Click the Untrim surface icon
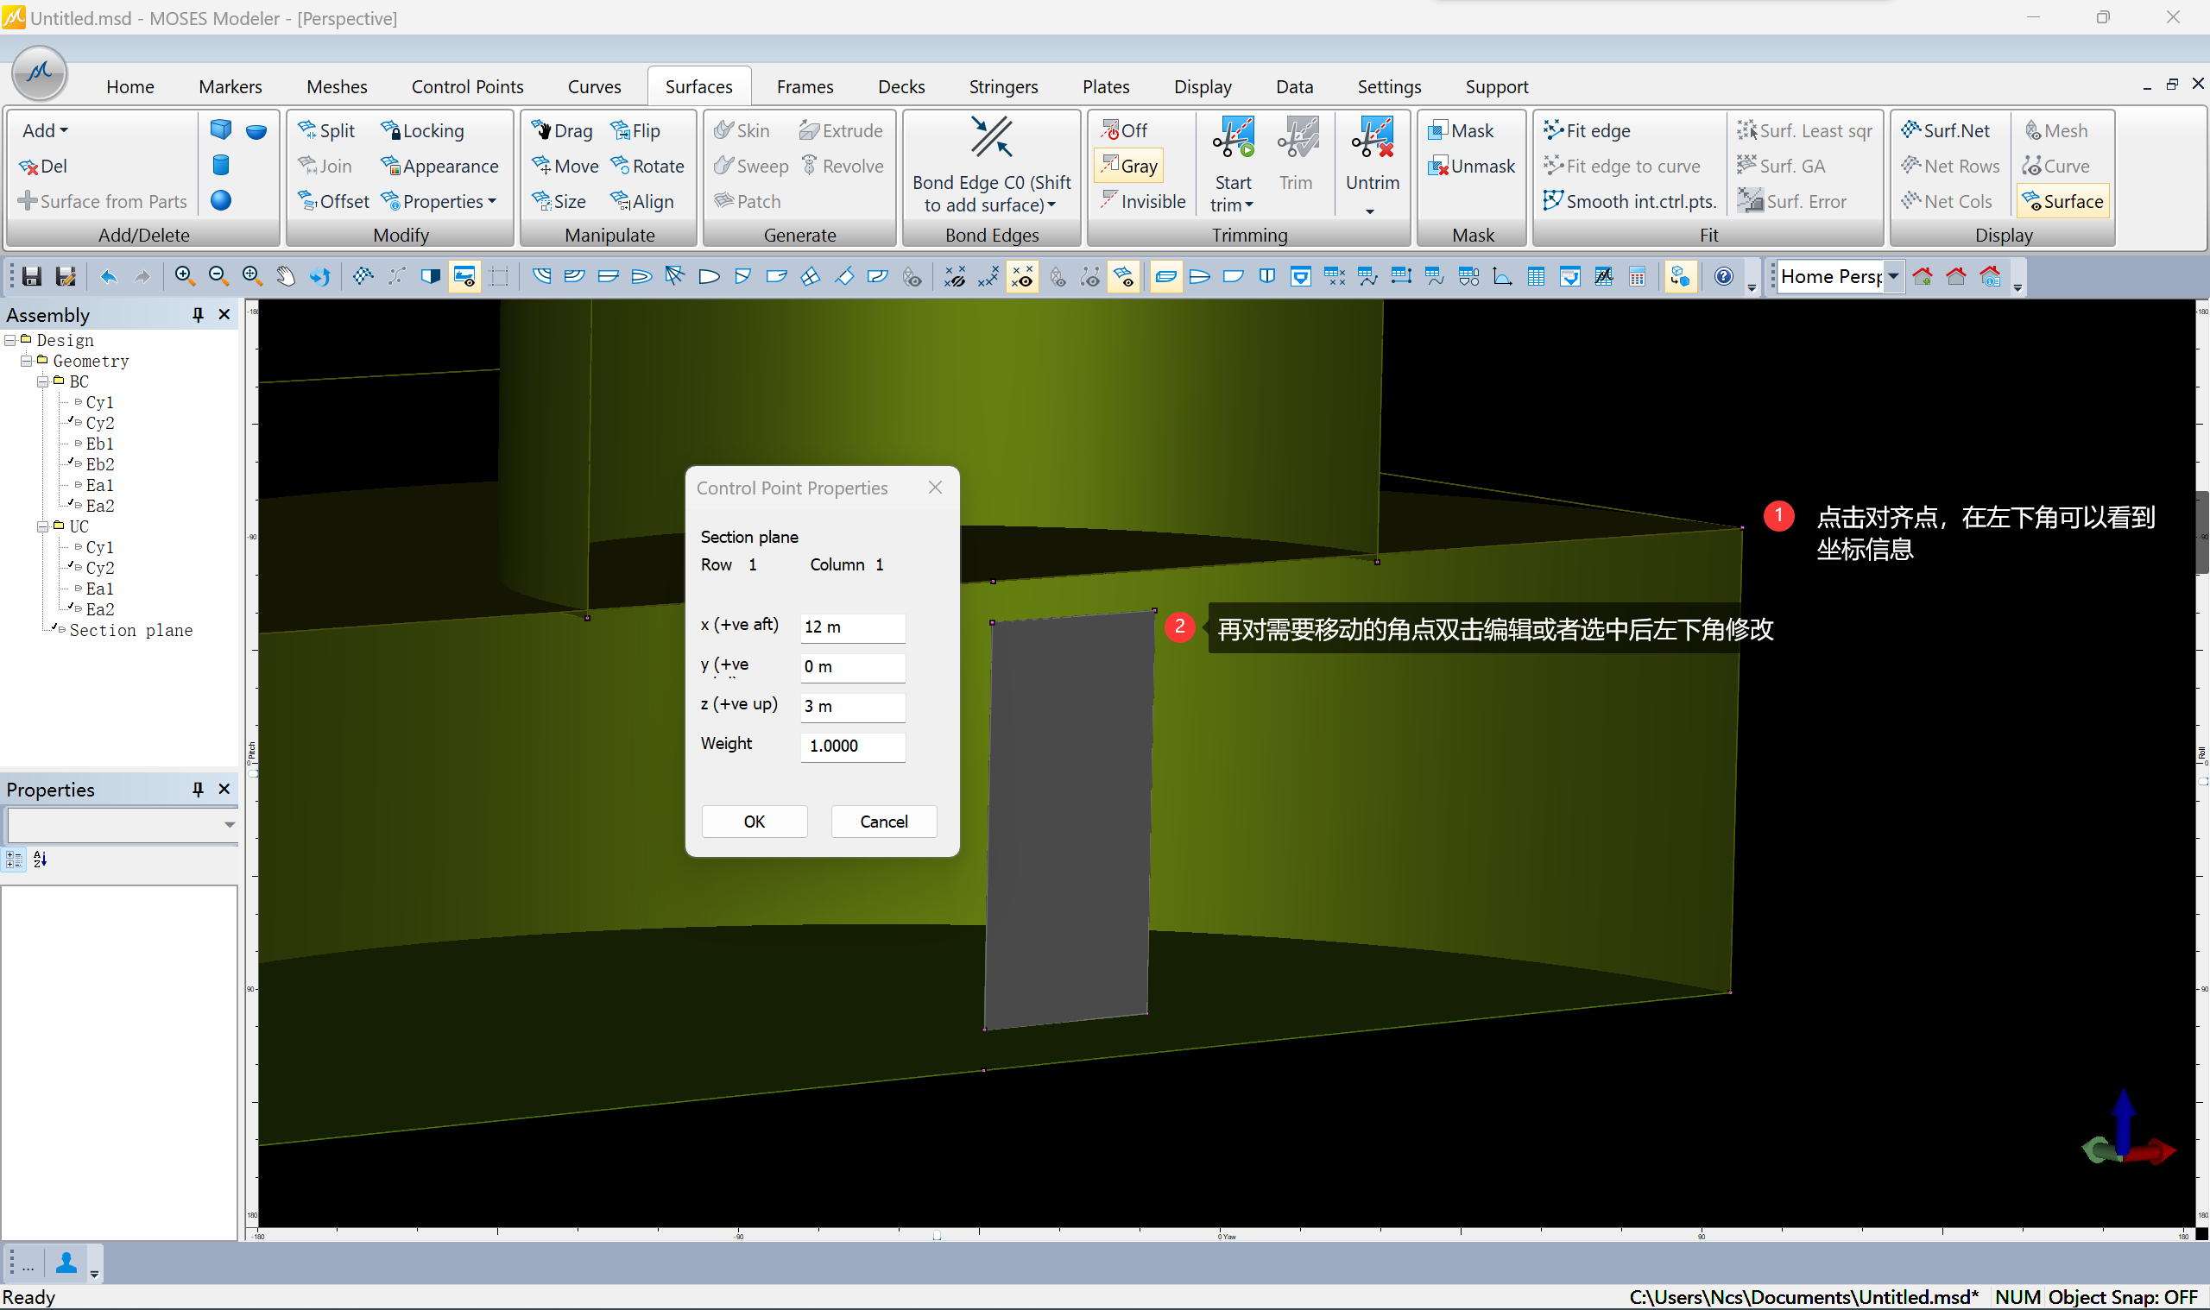 (1372, 142)
